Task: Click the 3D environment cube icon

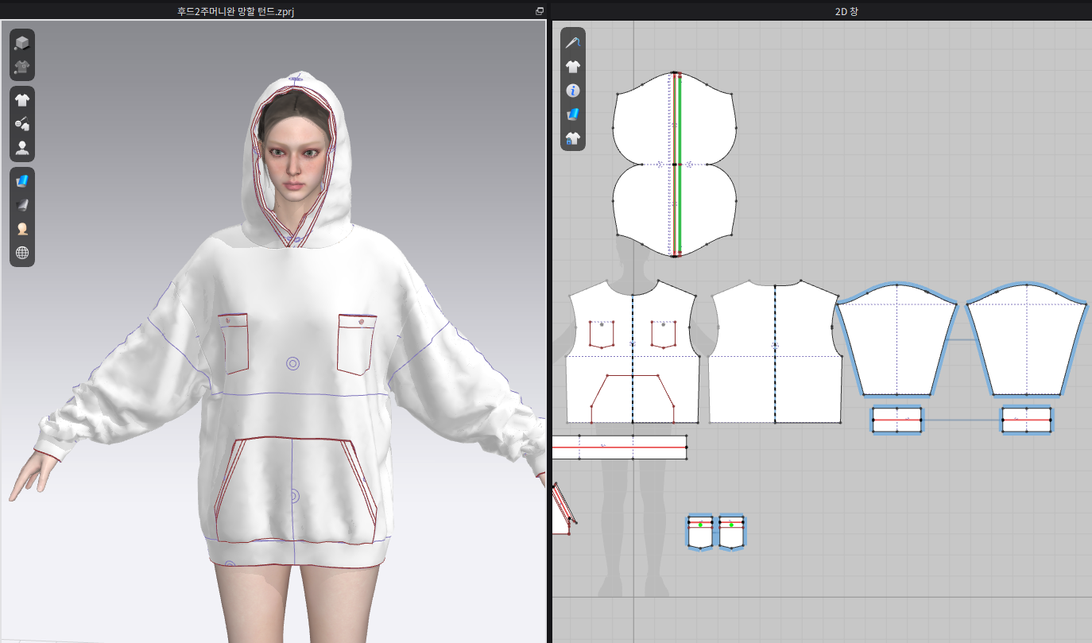Action: click(x=22, y=43)
